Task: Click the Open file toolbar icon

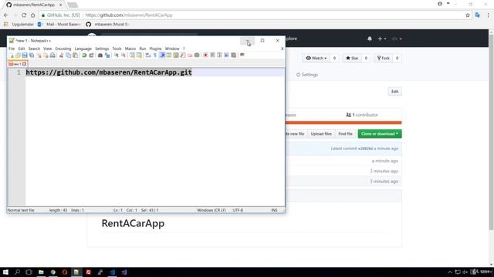Action: (x=18, y=55)
